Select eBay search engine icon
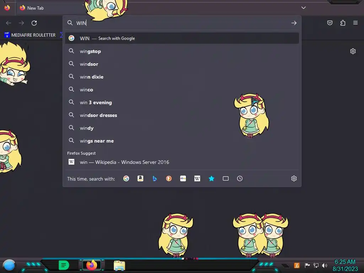 click(x=183, y=178)
